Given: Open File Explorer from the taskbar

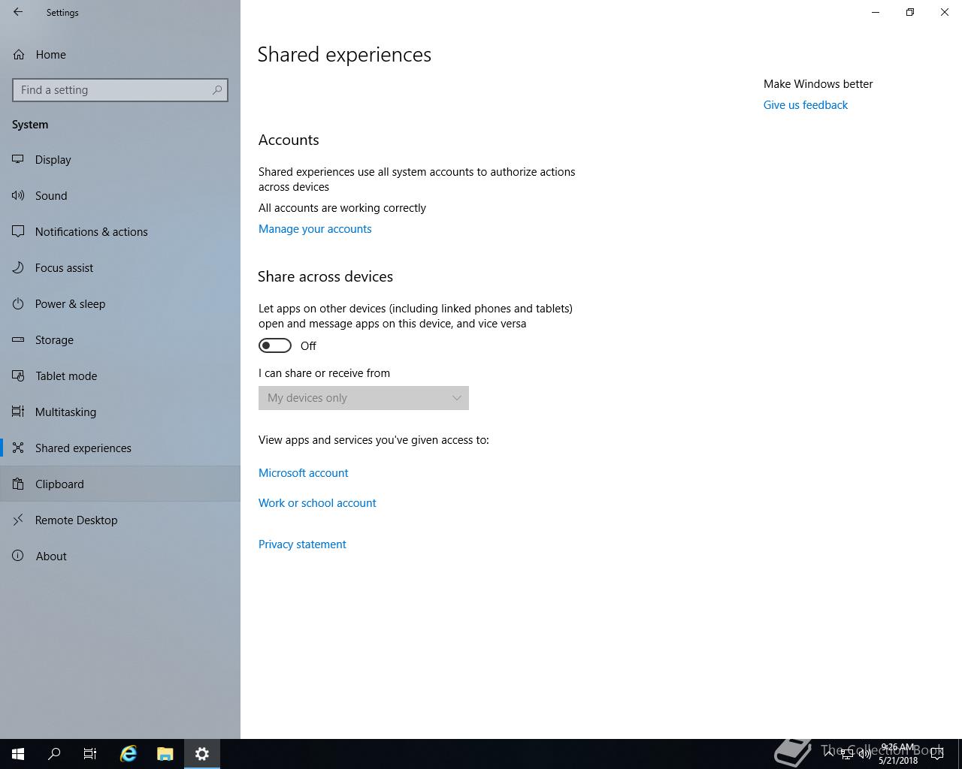Looking at the screenshot, I should coord(165,754).
